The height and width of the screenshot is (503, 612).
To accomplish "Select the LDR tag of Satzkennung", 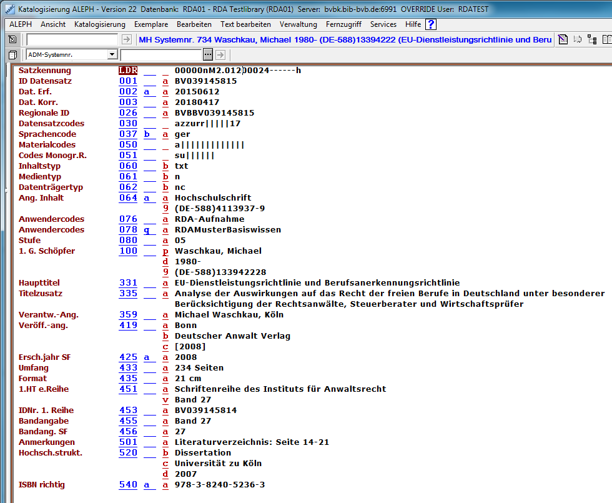I will [128, 71].
